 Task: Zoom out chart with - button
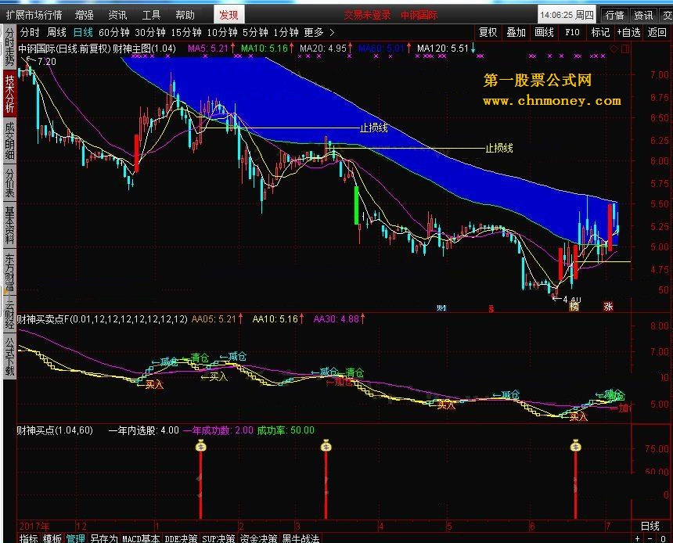pos(650,539)
